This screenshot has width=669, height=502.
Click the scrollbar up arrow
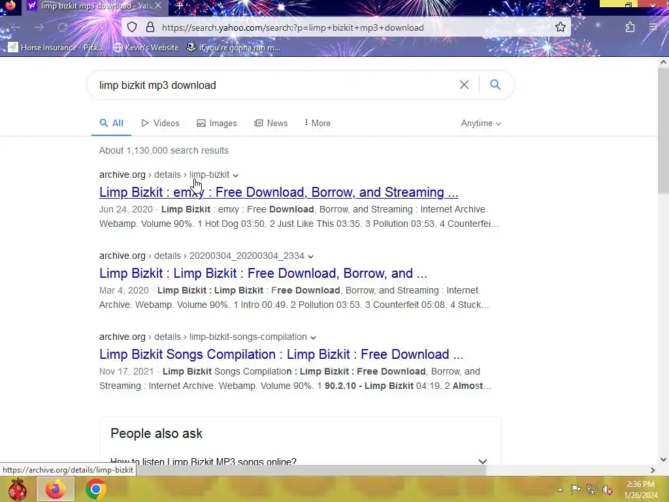tap(664, 62)
